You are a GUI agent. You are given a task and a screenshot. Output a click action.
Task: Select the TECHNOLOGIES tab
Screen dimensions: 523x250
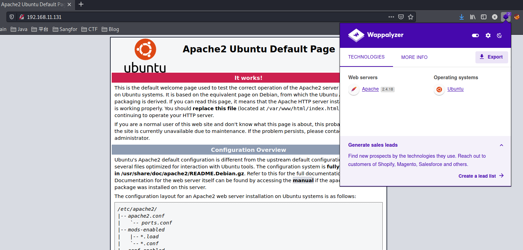coord(366,57)
